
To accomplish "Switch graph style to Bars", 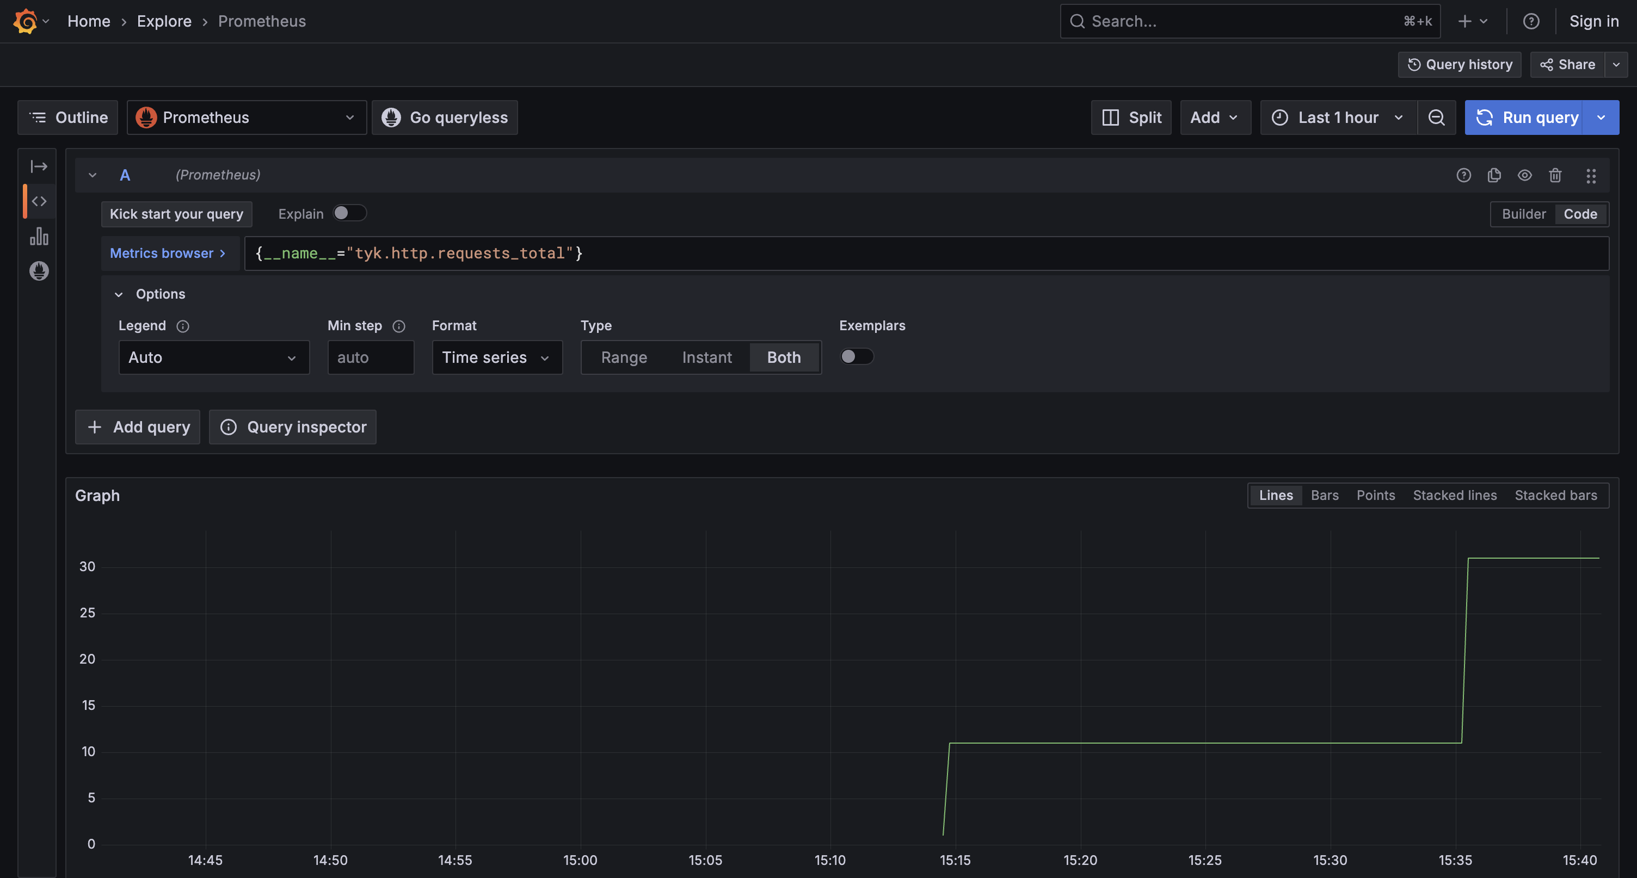I will 1324,496.
